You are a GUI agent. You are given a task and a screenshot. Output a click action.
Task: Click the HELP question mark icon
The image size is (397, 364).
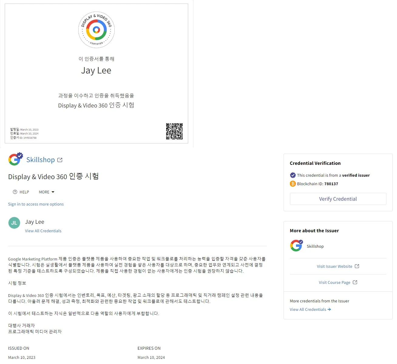click(15, 192)
